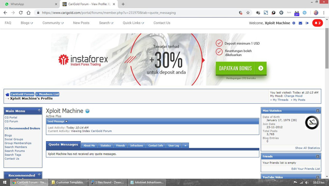The height and width of the screenshot is (186, 329).
Task: Expand the Blogs dropdown menu
Action: [27, 23]
